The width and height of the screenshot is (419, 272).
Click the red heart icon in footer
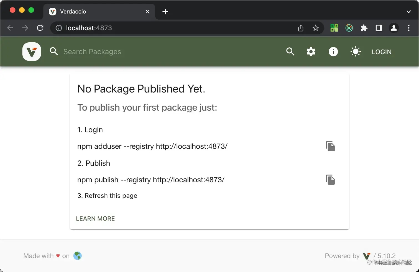pyautogui.click(x=58, y=256)
